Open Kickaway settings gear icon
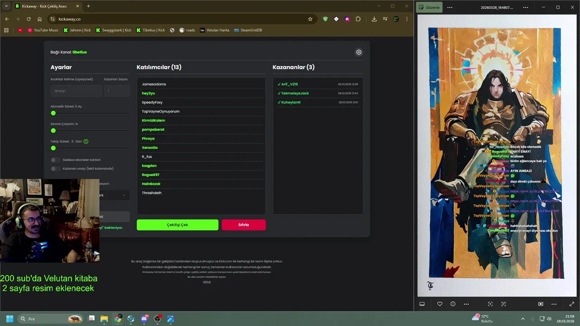This screenshot has height=326, width=580. coord(358,52)
